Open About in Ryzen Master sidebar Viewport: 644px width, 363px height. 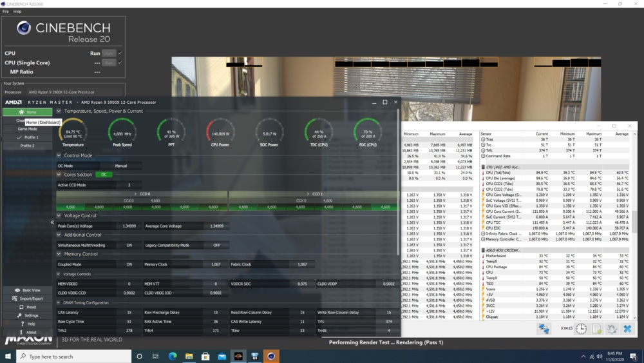[27, 332]
